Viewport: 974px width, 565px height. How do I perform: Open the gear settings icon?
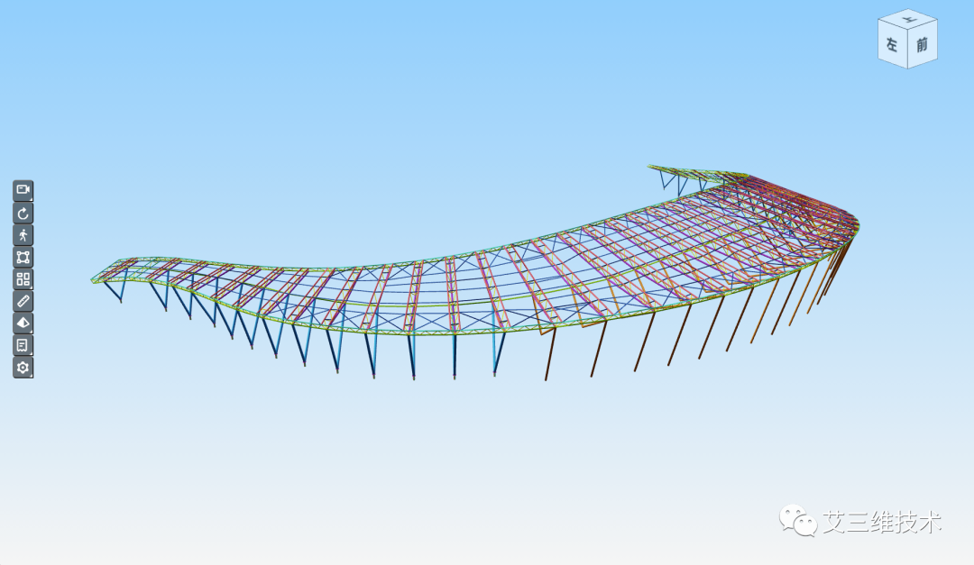(23, 368)
